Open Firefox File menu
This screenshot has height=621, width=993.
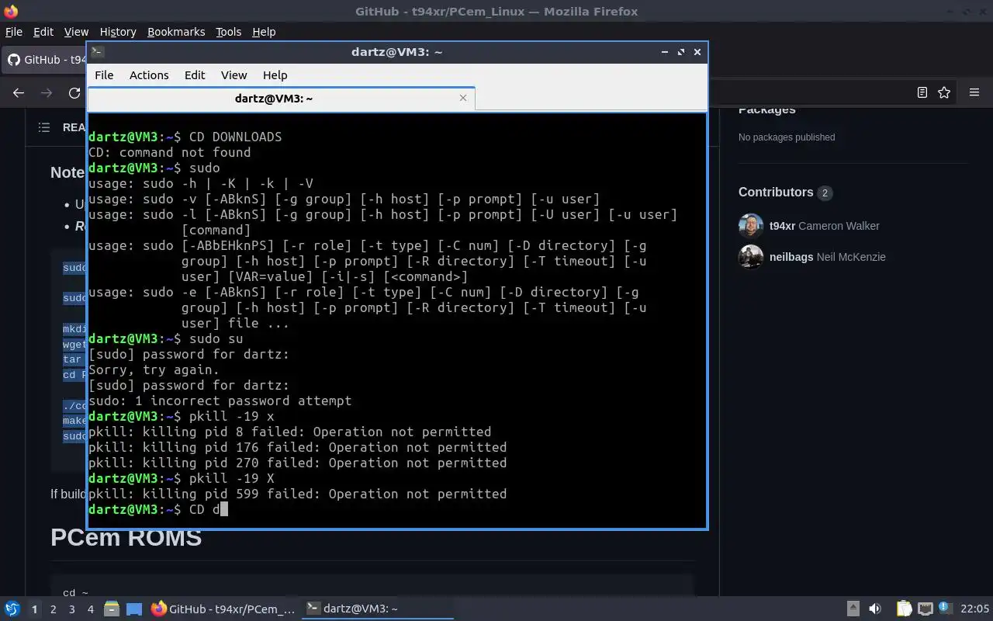pos(14,32)
